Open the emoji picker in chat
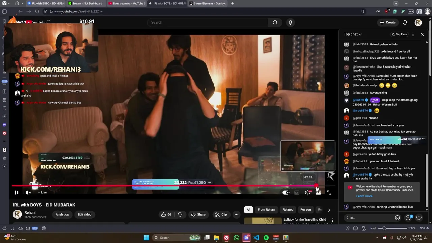432x243 pixels. pos(397,218)
